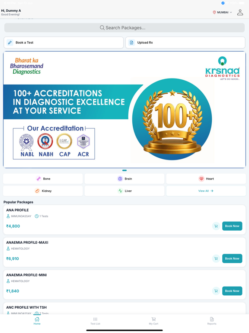Click the Search Packages field
This screenshot has width=249, height=333.
coord(124,28)
